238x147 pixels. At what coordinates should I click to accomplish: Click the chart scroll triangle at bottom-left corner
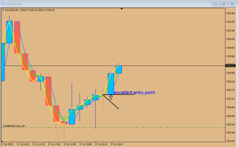coord(2,141)
